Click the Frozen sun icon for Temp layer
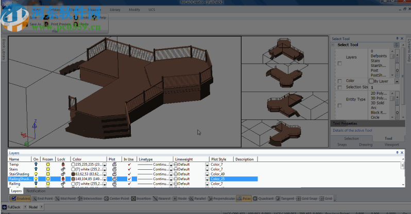Image resolution: width=411 pixels, height=214 pixels. coord(48,164)
